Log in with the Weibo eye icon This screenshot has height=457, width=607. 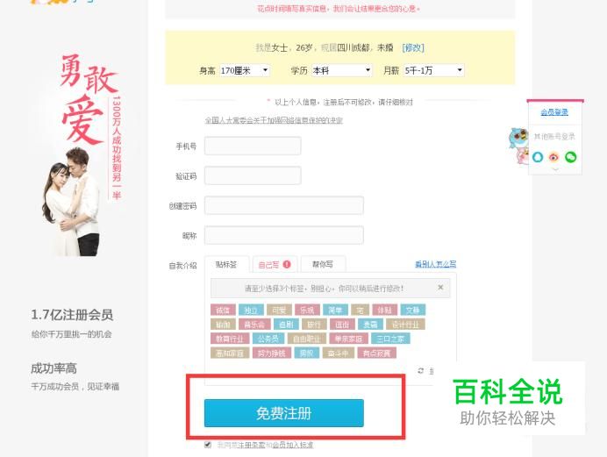pyautogui.click(x=554, y=157)
